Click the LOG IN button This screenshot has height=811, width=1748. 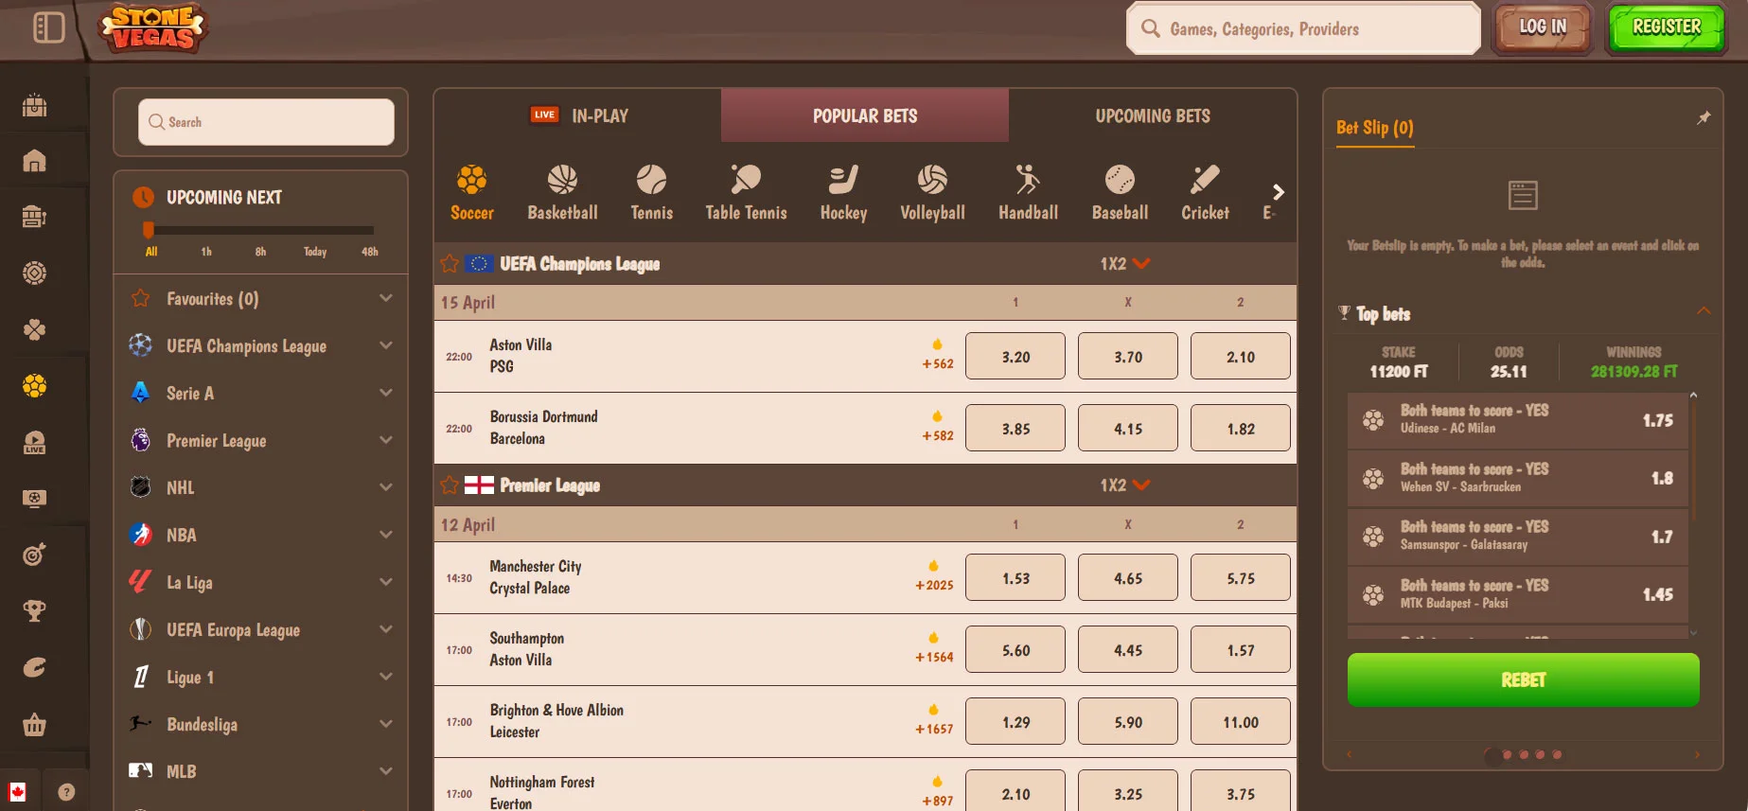(1543, 27)
